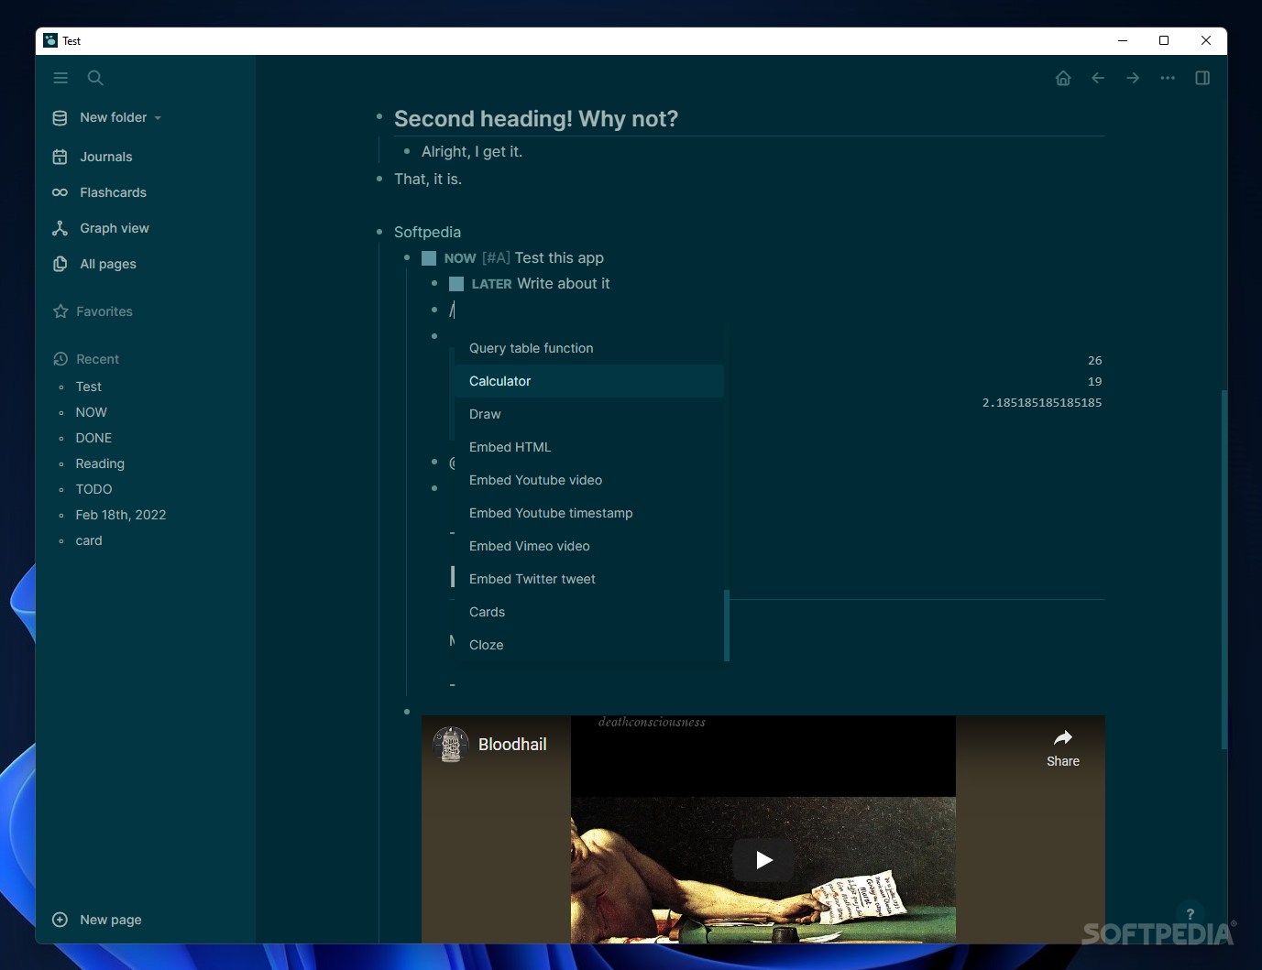Select Query table function command
1262x970 pixels.
click(x=588, y=348)
